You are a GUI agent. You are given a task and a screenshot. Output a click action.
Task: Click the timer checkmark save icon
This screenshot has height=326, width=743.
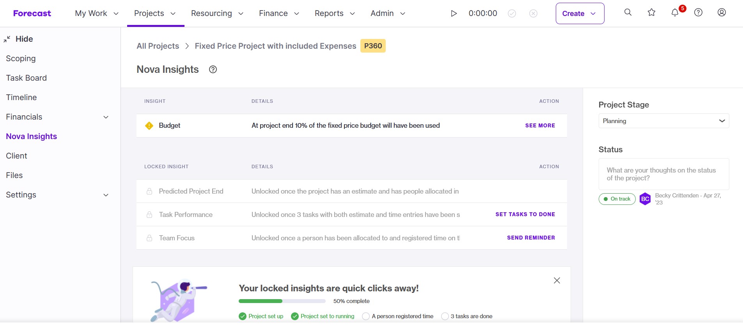(x=512, y=14)
